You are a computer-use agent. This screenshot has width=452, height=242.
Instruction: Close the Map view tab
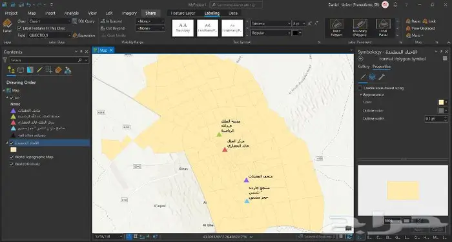pyautogui.click(x=111, y=50)
